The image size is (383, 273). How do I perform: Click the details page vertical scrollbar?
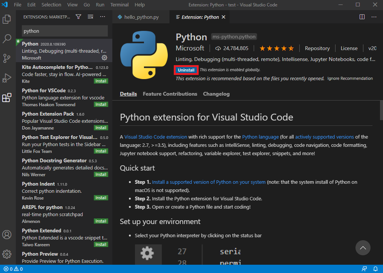point(381,110)
